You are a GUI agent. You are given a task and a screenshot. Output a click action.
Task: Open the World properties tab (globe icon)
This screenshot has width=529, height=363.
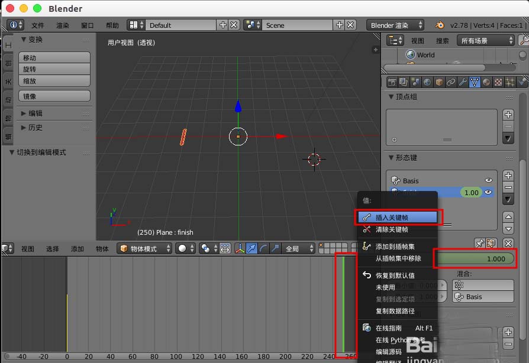[427, 82]
